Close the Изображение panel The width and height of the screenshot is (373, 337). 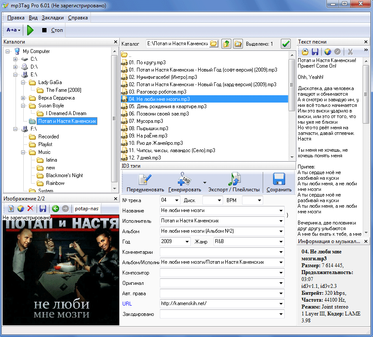tap(115, 199)
